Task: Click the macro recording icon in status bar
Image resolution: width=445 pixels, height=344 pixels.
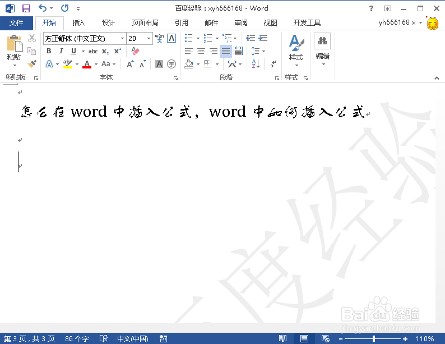Action: click(x=163, y=338)
